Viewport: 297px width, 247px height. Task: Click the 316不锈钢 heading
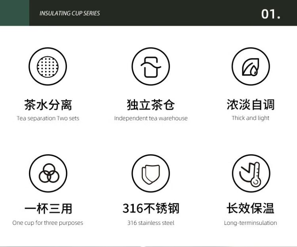[150, 208]
